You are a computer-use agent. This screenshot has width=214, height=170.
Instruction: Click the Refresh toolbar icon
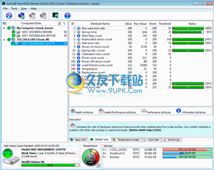click(x=9, y=16)
